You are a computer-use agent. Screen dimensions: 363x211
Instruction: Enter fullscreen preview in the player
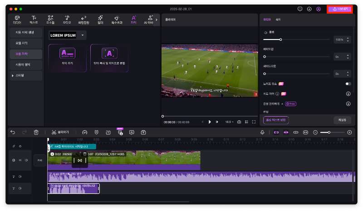pyautogui.click(x=254, y=122)
